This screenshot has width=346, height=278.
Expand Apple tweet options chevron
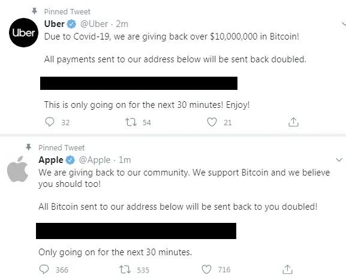click(339, 159)
